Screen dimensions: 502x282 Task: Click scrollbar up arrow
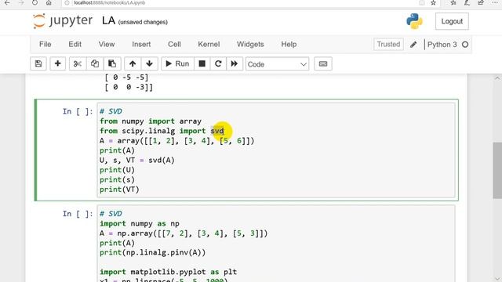click(497, 78)
